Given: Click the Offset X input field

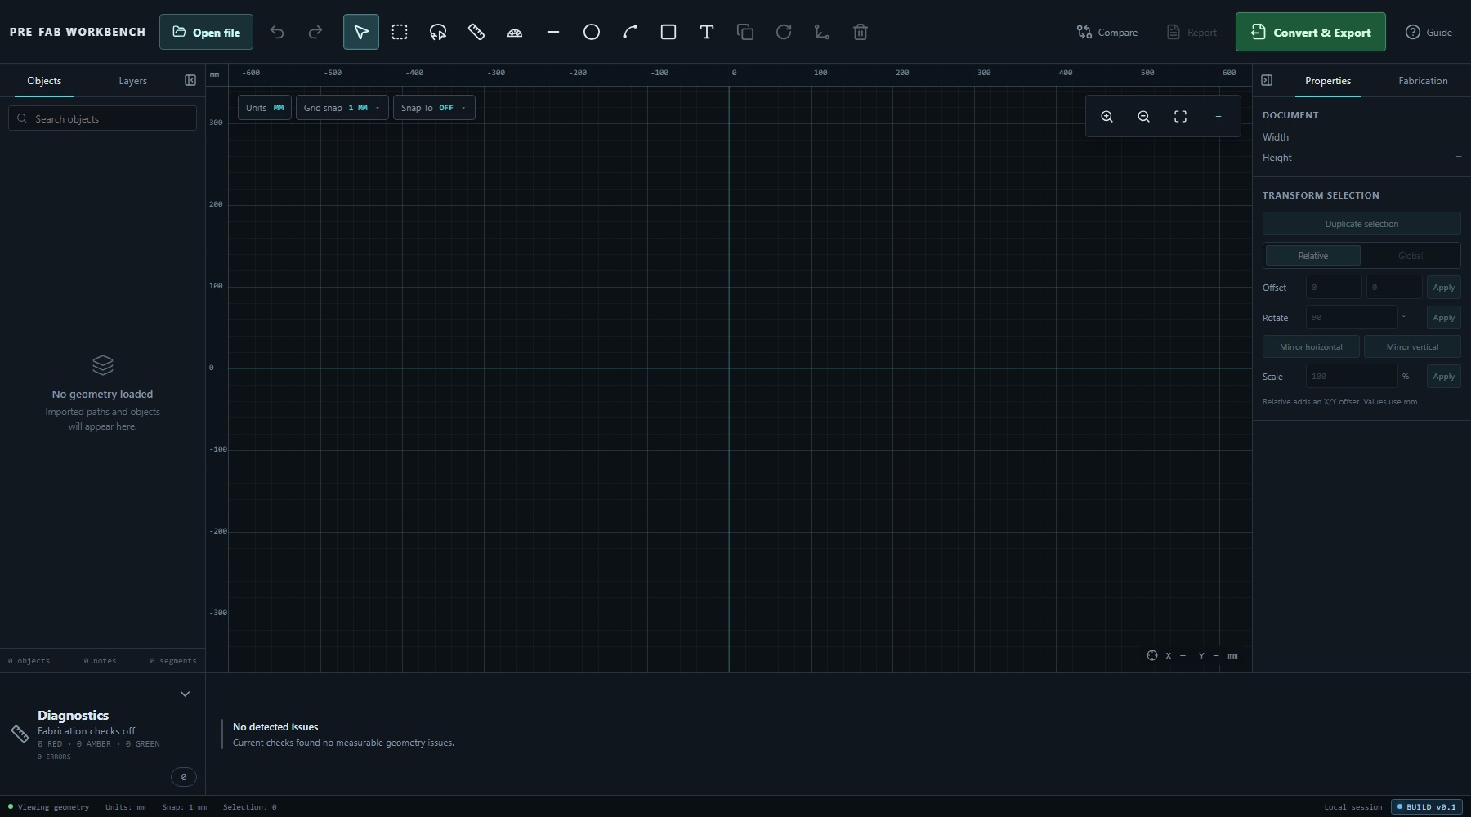Looking at the screenshot, I should pos(1334,288).
